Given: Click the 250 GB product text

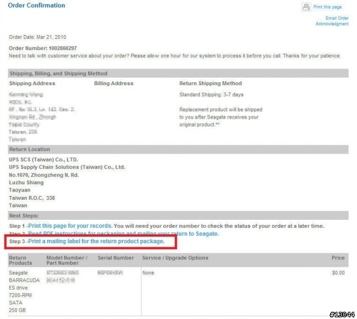Looking at the screenshot, I should click(x=17, y=310).
